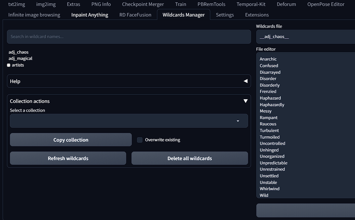Viewport: 355px width, 220px height.
Task: Switch to the Inpaint Anything tab
Action: click(x=90, y=15)
